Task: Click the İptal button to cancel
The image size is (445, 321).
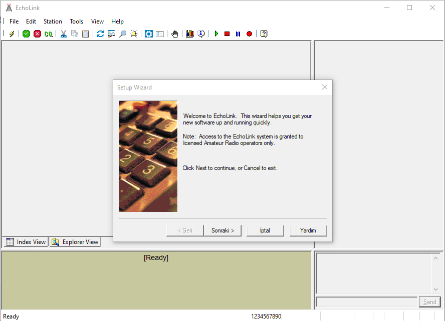Action: pyautogui.click(x=265, y=230)
